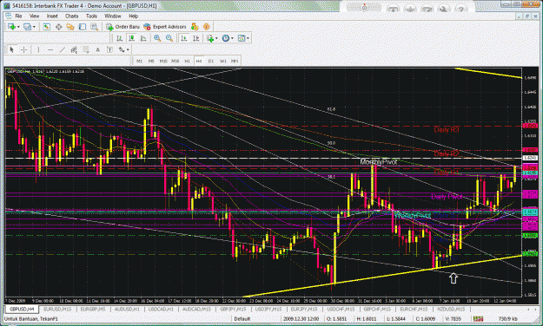Screen dimensions: 543x326
Task: Open the Charts menu
Action: tap(72, 16)
